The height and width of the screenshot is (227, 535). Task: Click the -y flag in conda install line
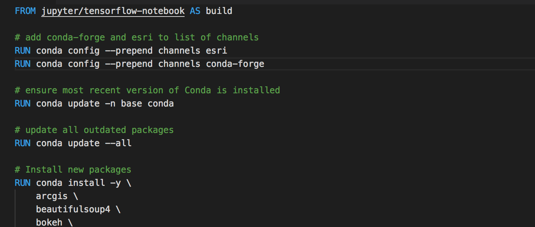click(115, 183)
